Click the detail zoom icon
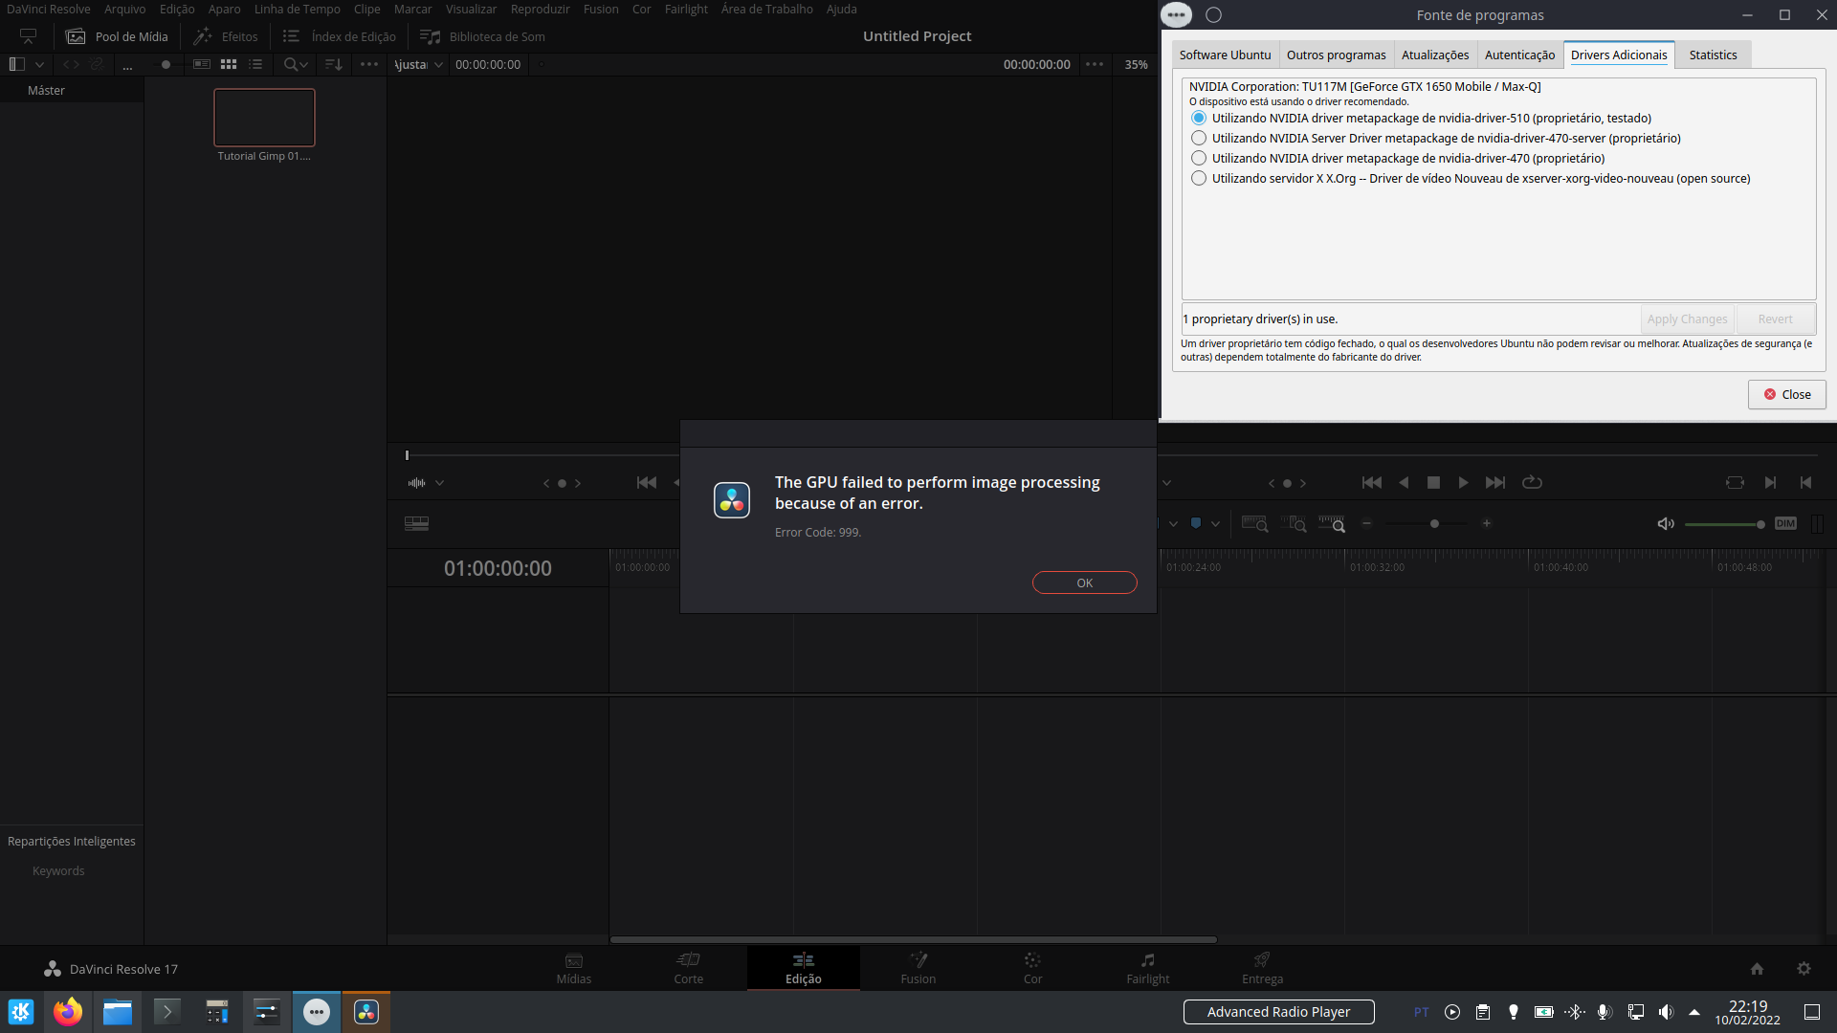This screenshot has width=1837, height=1033. click(x=1294, y=523)
